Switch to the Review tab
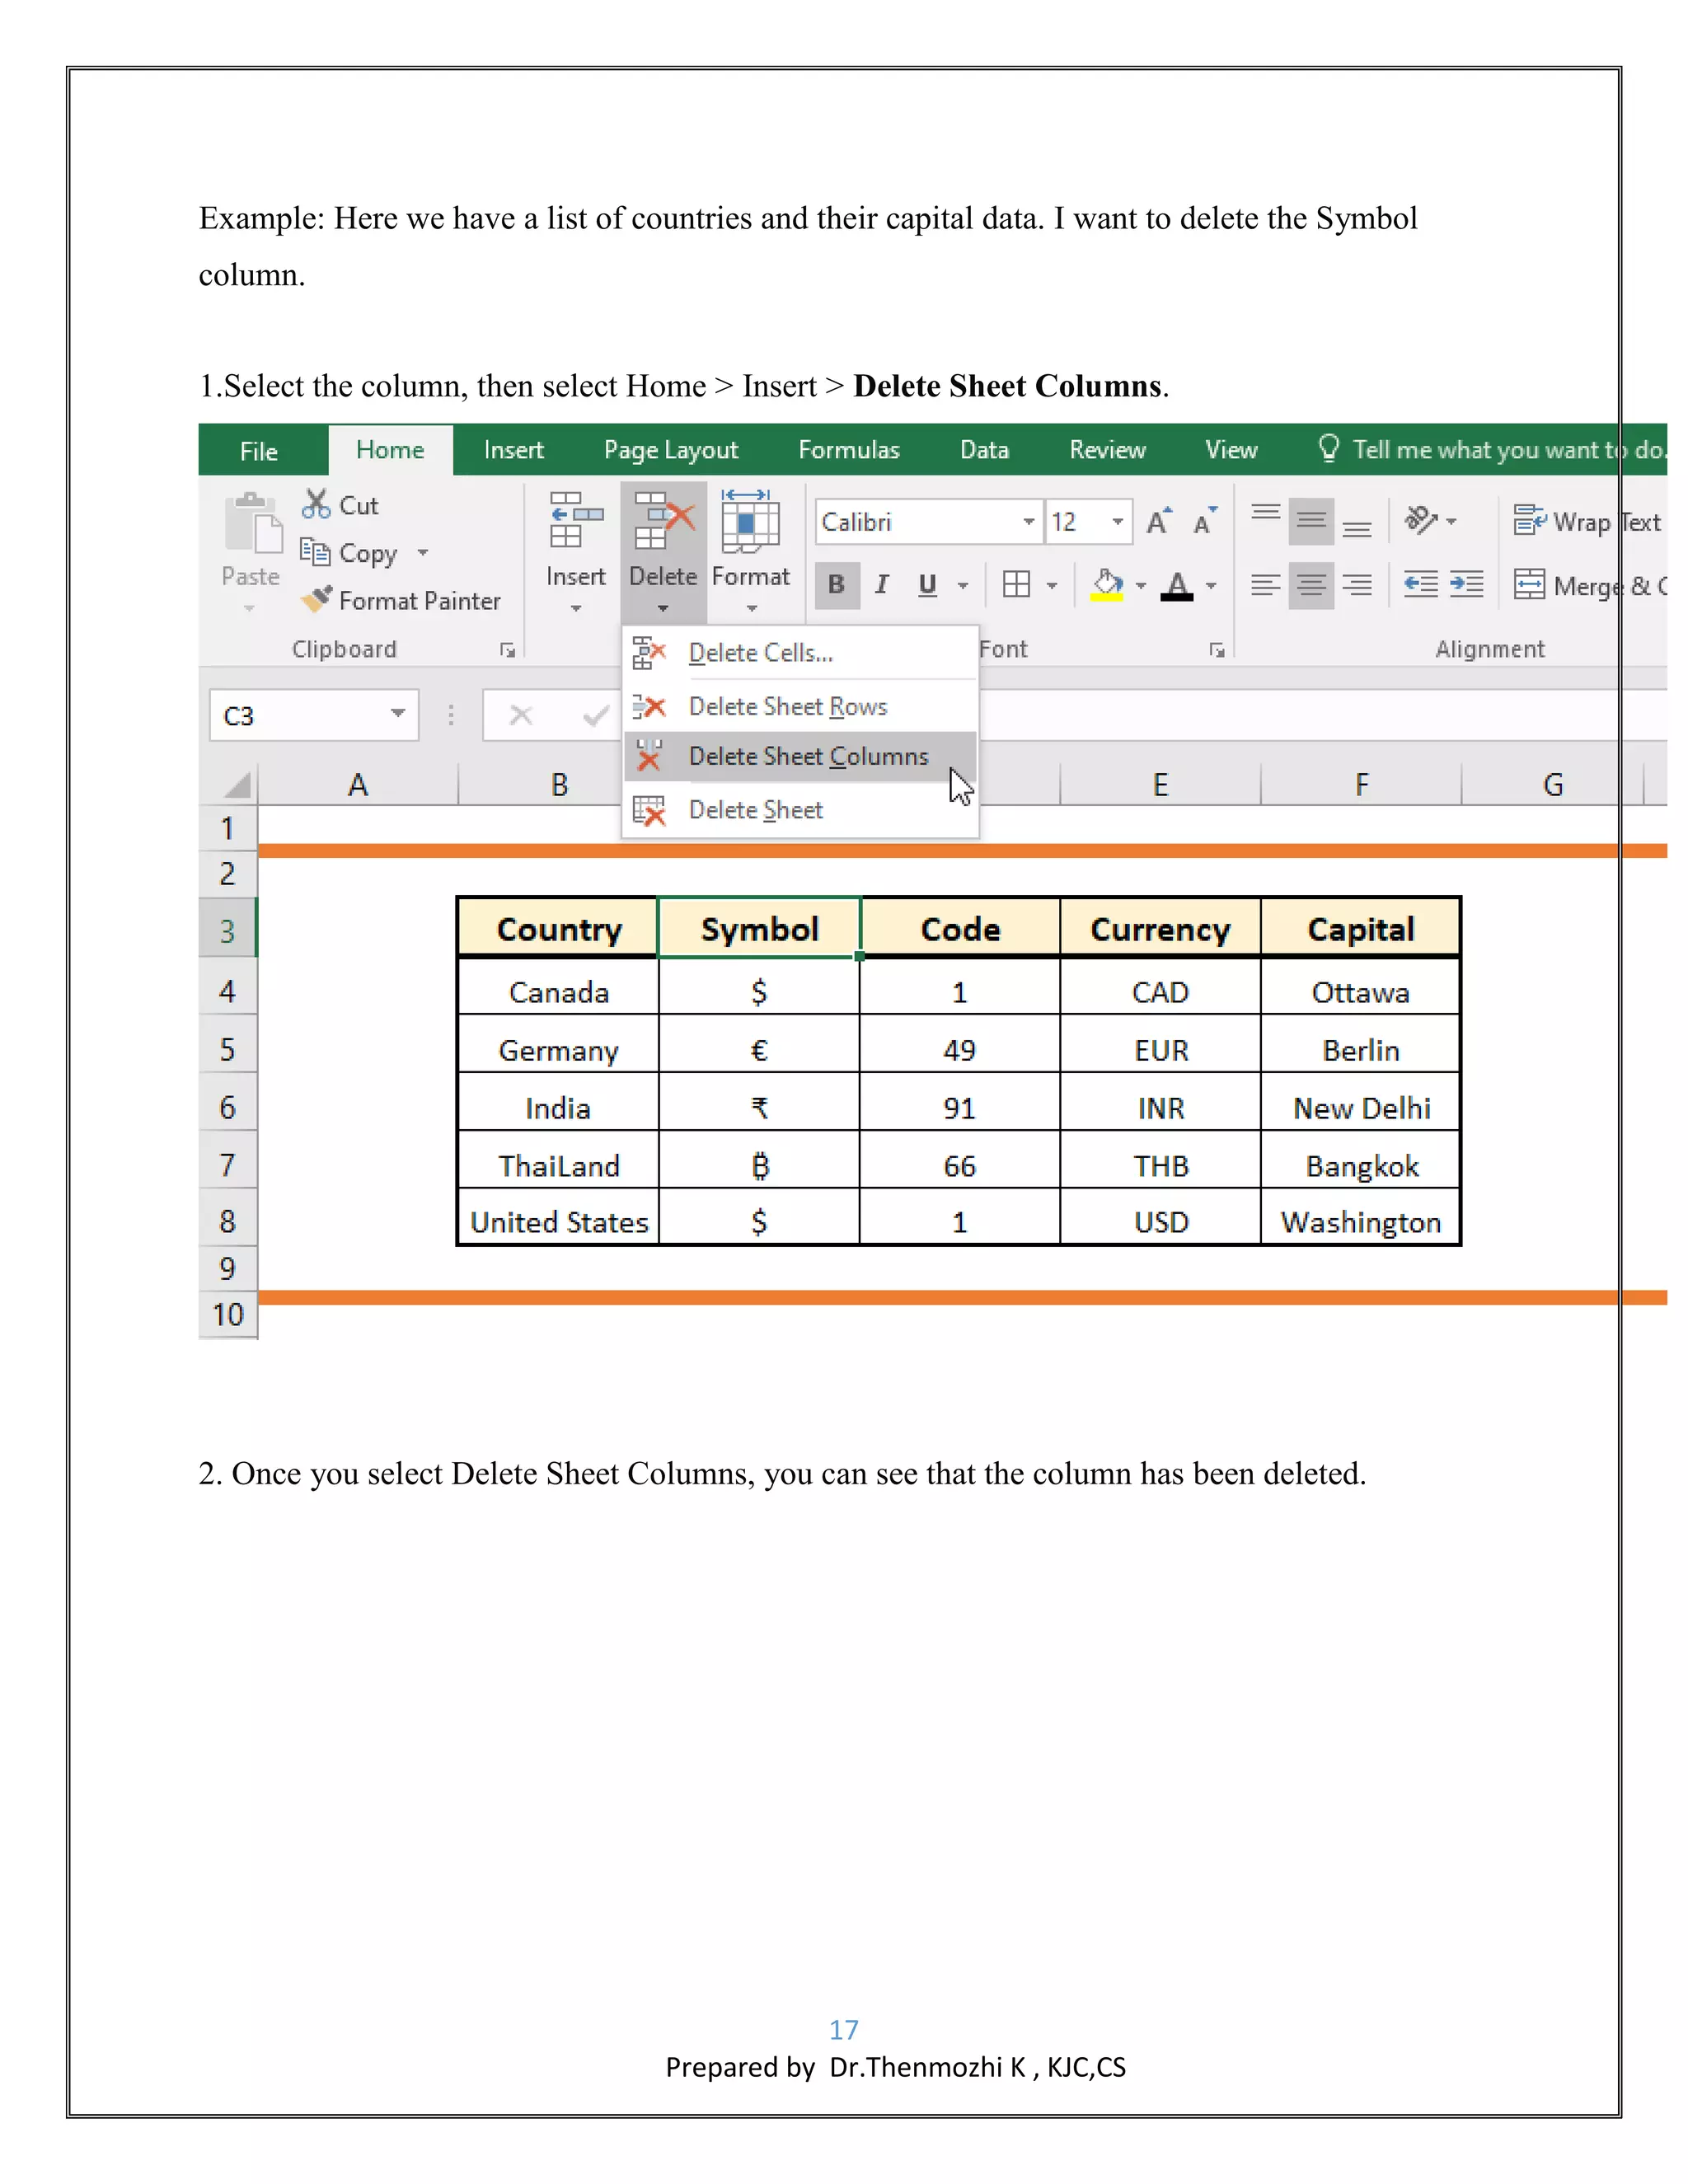This screenshot has width=1688, height=2184. click(x=1107, y=450)
